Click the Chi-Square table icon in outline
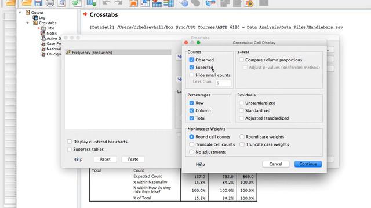Viewport: 371px width, 208px height. [x=43, y=54]
